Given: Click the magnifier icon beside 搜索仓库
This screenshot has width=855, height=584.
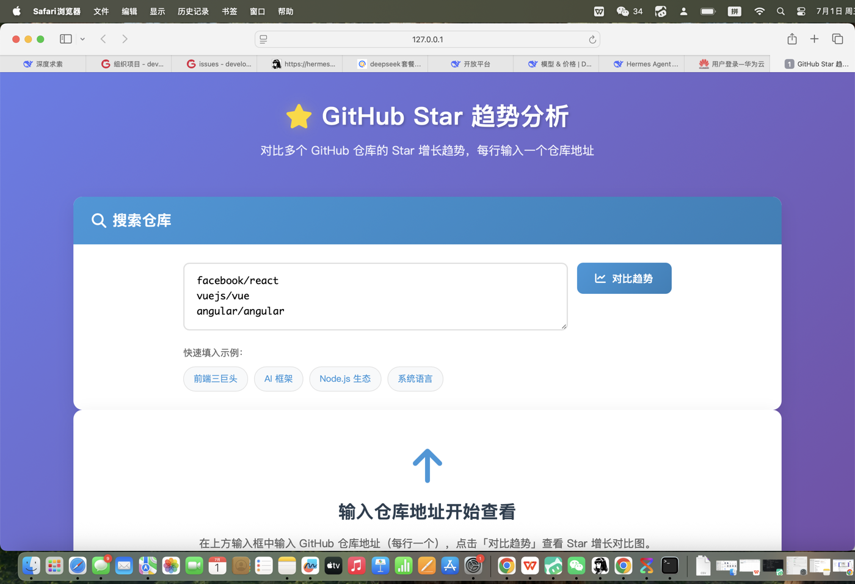Looking at the screenshot, I should [98, 221].
